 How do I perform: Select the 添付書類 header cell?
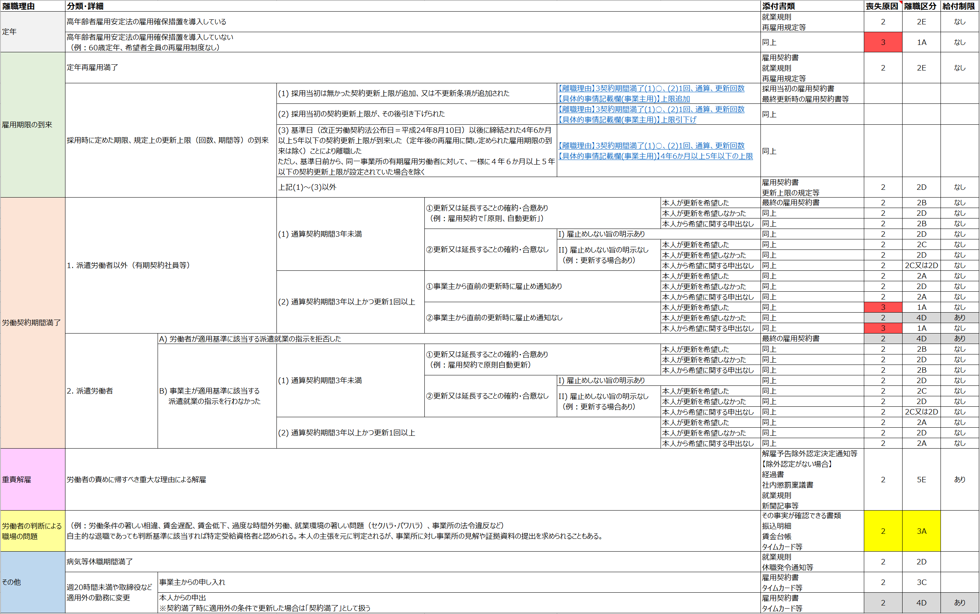[x=812, y=6]
